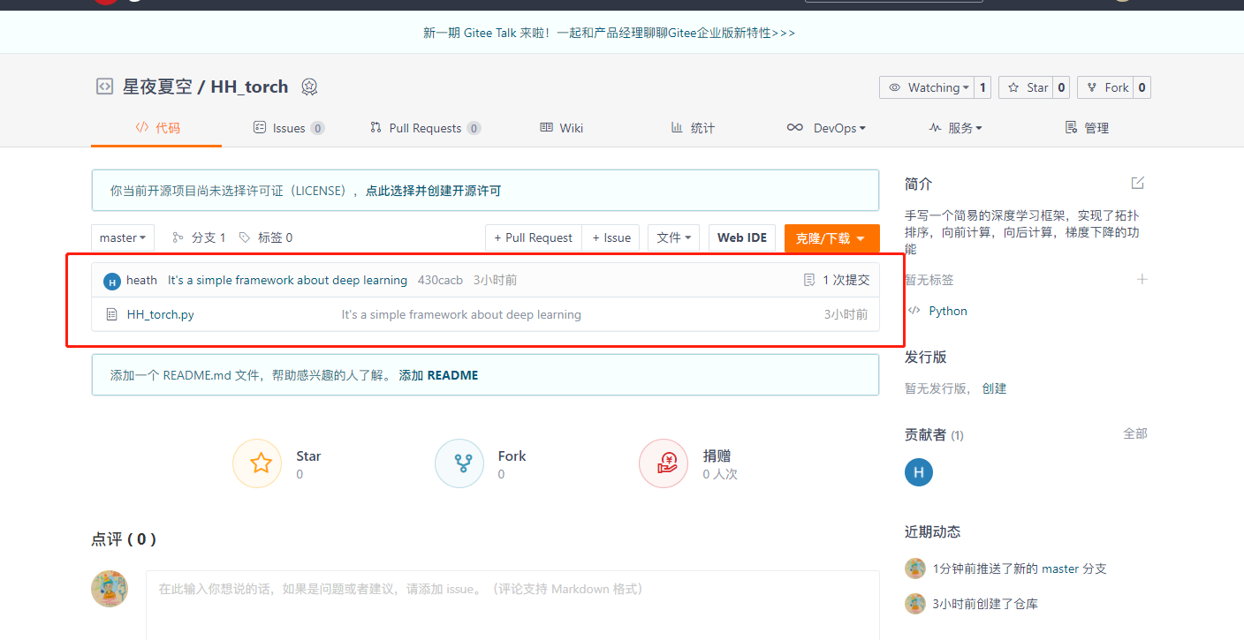Click the Star count 0 in header
The height and width of the screenshot is (640, 1244).
click(x=1061, y=87)
